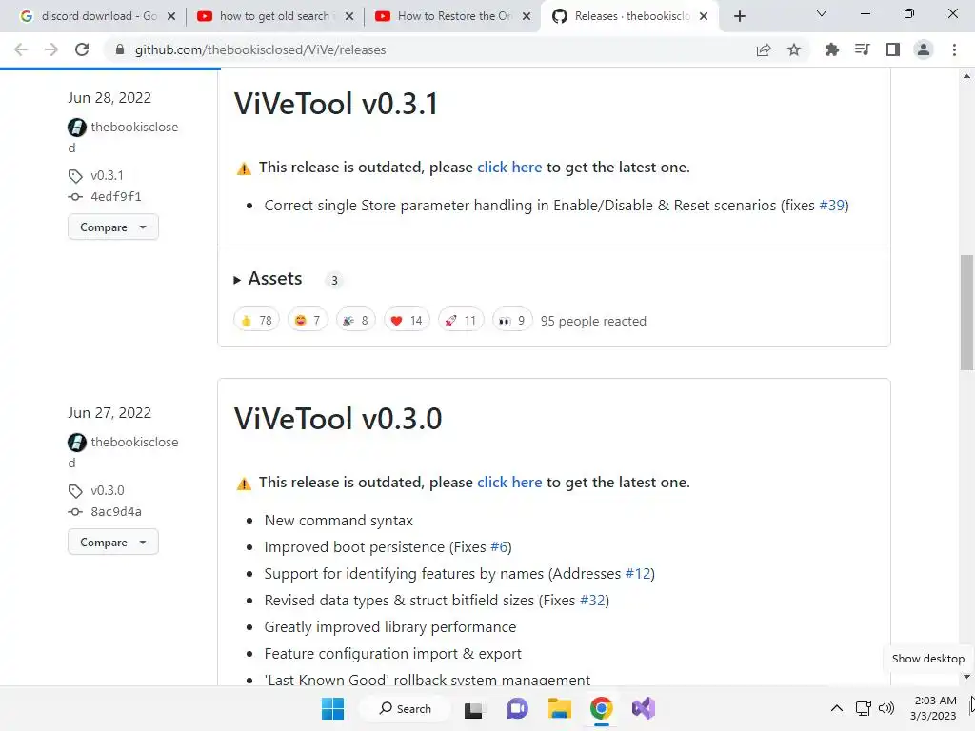Open issue #12 link
975x731 pixels.
click(x=637, y=573)
